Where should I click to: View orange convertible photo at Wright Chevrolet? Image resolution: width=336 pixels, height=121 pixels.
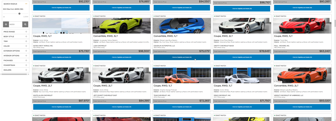(x=302, y=75)
